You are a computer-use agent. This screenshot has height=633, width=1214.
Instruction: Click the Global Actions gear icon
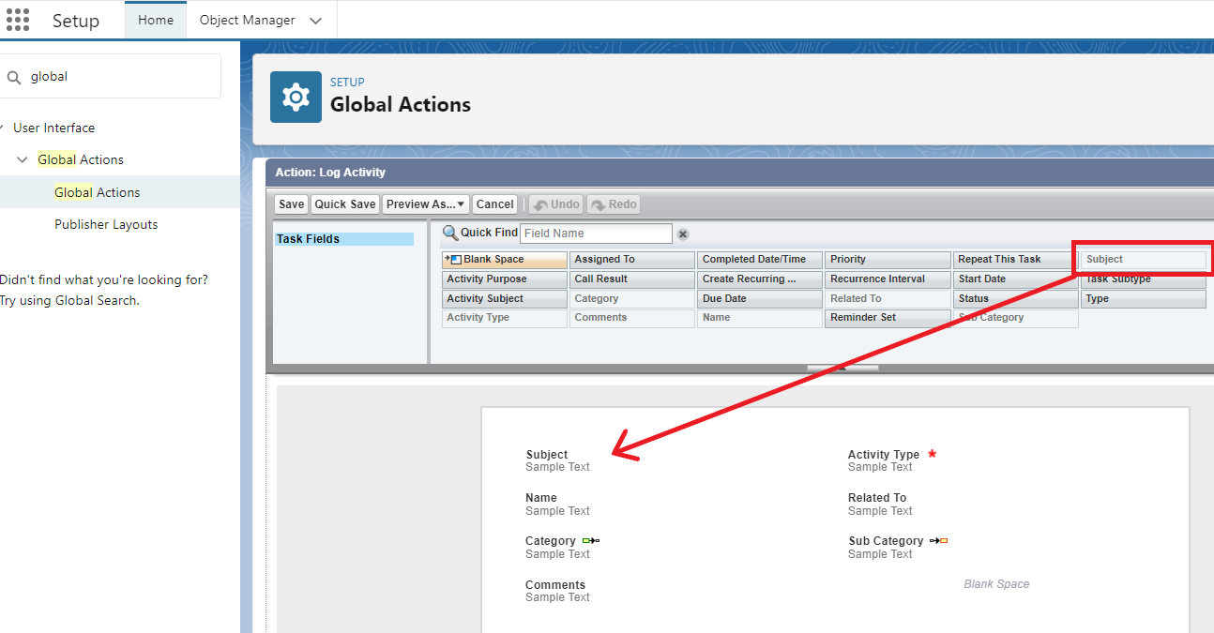coord(296,97)
